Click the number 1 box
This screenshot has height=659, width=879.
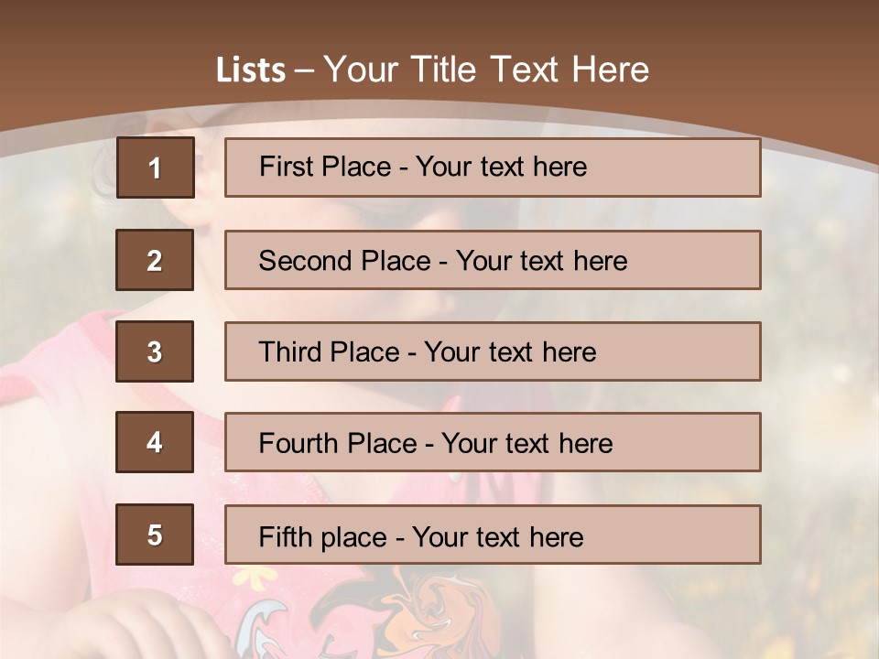tap(156, 167)
